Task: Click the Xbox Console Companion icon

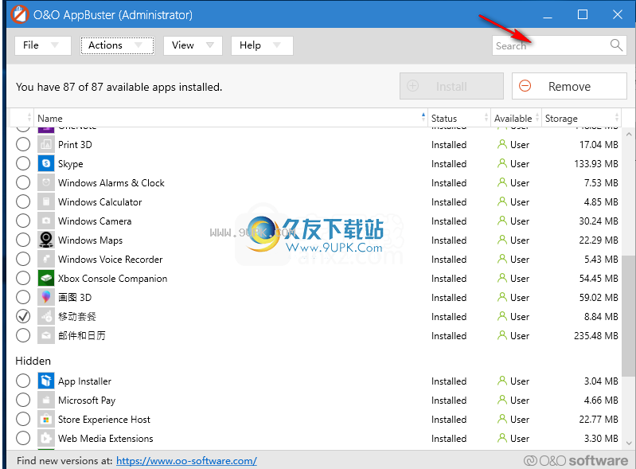Action: (46, 278)
